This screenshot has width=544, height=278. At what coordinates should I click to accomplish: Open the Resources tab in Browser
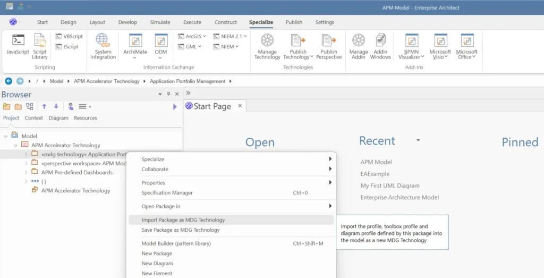click(86, 118)
